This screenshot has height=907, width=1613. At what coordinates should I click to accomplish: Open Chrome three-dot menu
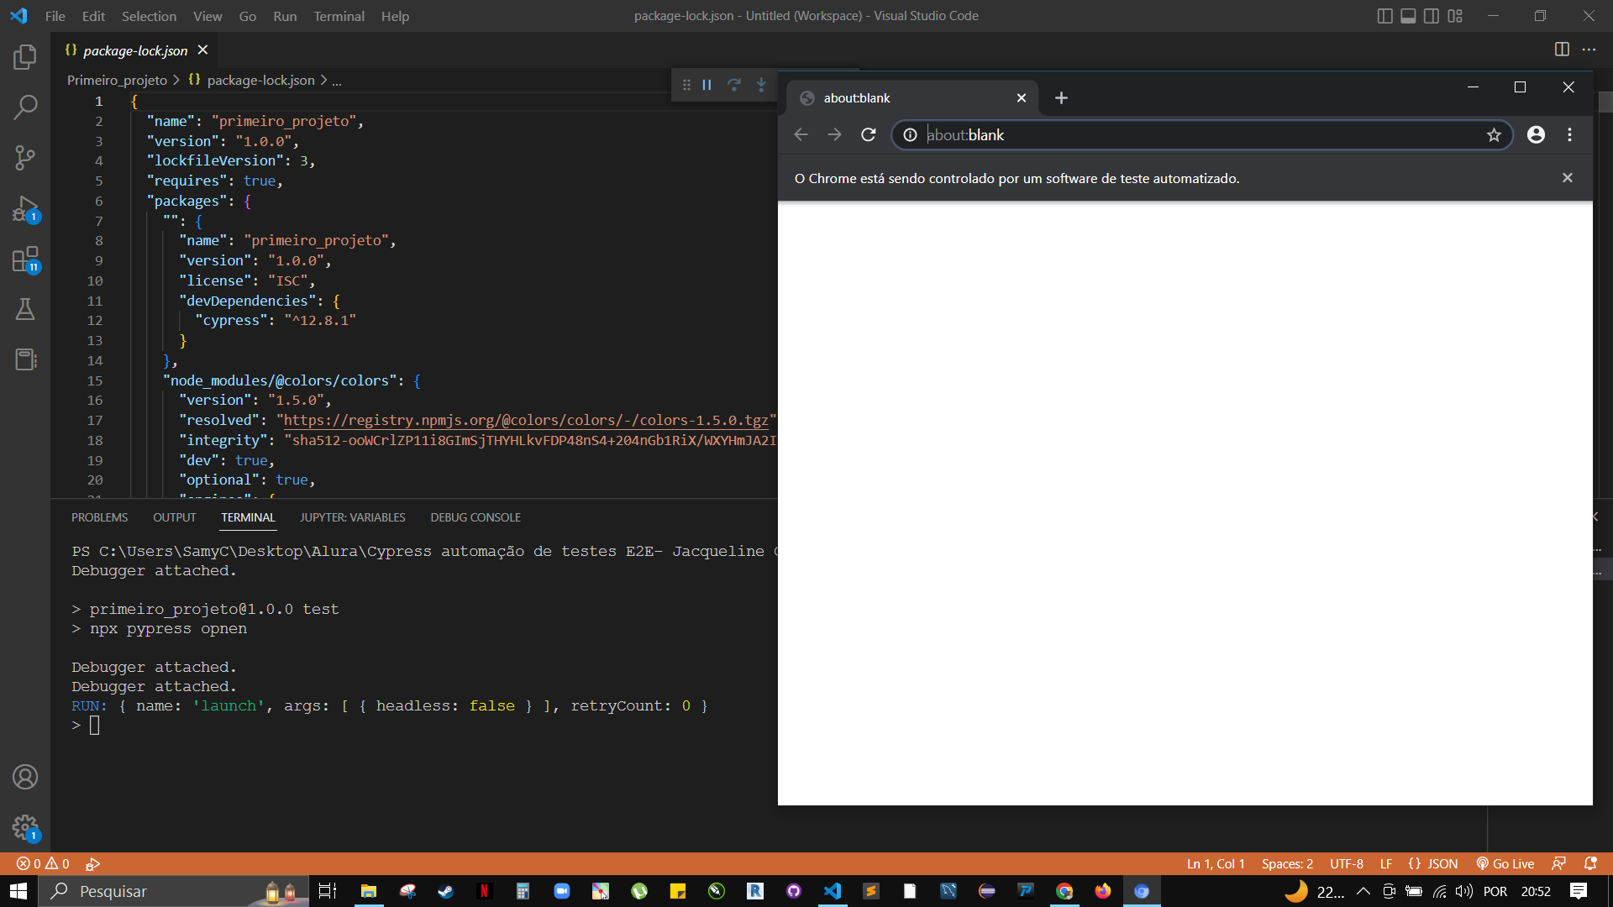1569,134
